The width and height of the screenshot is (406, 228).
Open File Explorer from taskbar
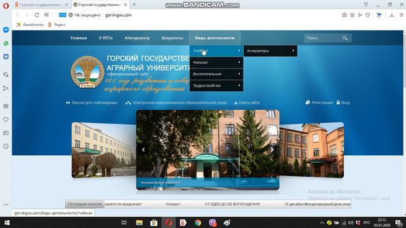[x=140, y=223]
